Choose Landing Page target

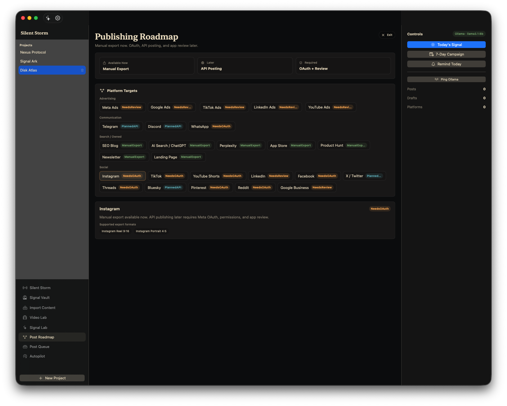pyautogui.click(x=178, y=157)
